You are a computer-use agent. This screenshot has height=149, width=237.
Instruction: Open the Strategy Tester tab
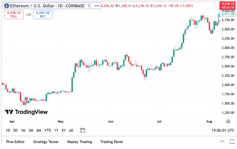[x=46, y=142]
